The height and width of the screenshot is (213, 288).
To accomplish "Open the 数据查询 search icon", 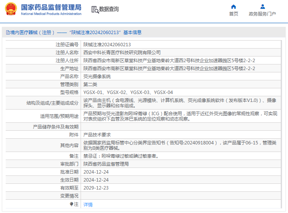I will pos(95,9).
